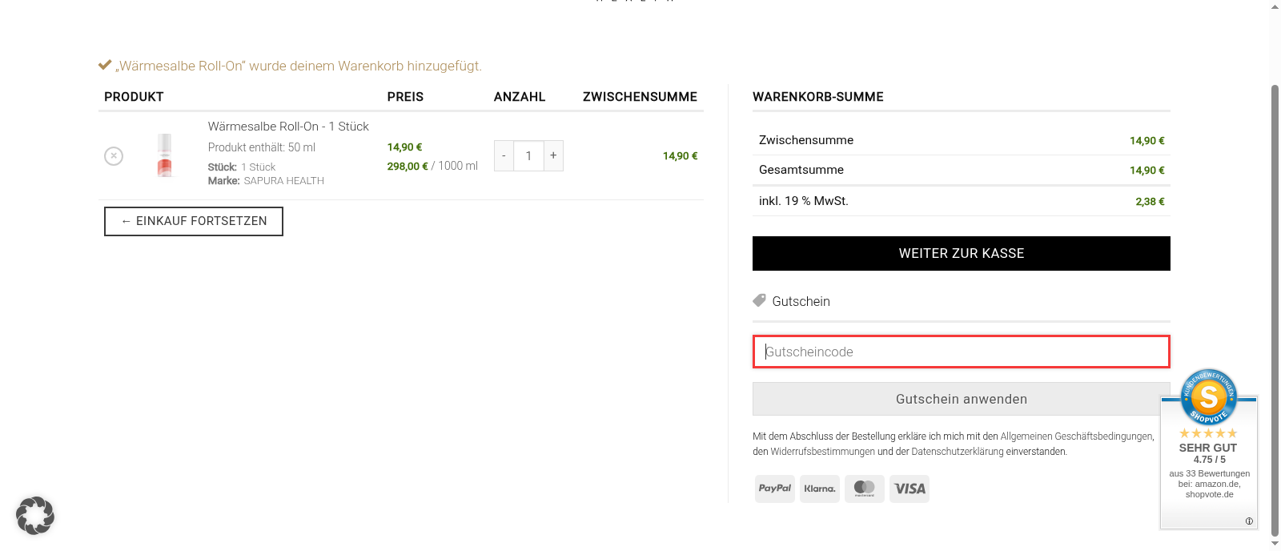Open the Allgemeinen Geschäftsbedingungen link
This screenshot has width=1281, height=551.
pyautogui.click(x=1076, y=436)
